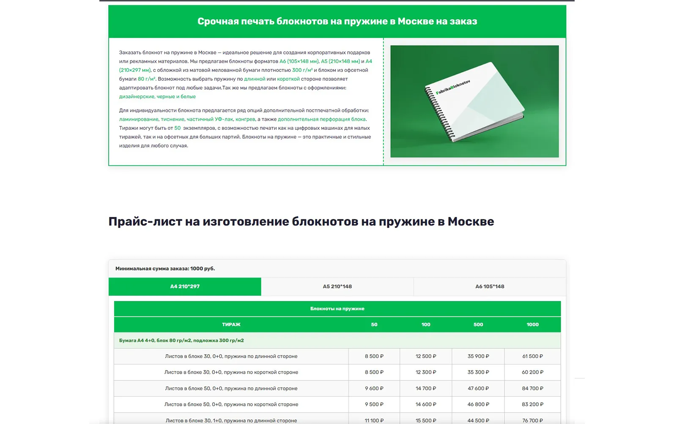Viewport: 674px width, 424px height.
Task: Open the частичный УФ-лак link
Action: click(210, 119)
